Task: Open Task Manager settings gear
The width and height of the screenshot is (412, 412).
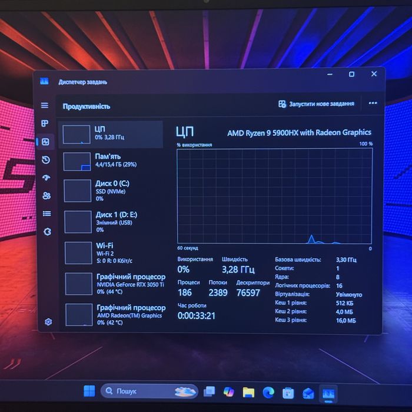Action: [48, 321]
